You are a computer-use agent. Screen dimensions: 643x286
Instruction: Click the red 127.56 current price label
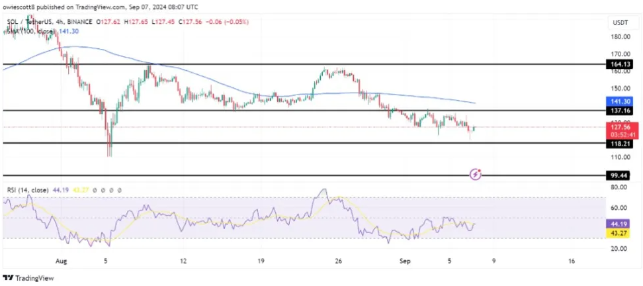622,127
